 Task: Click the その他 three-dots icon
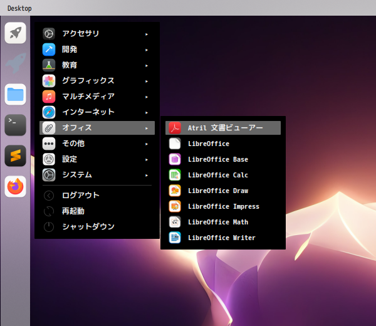click(x=49, y=144)
